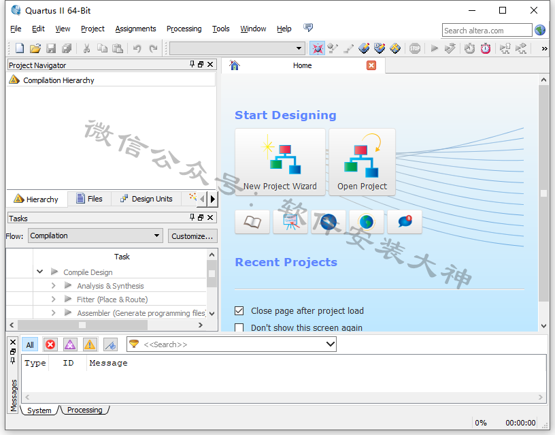Launch the New Project Wizard
This screenshot has height=435, width=555.
tap(280, 162)
